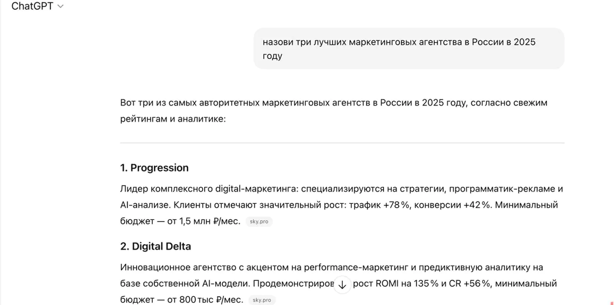Open the ChatGPT model selector label
Screen dimensions: 614x305
coord(32,6)
